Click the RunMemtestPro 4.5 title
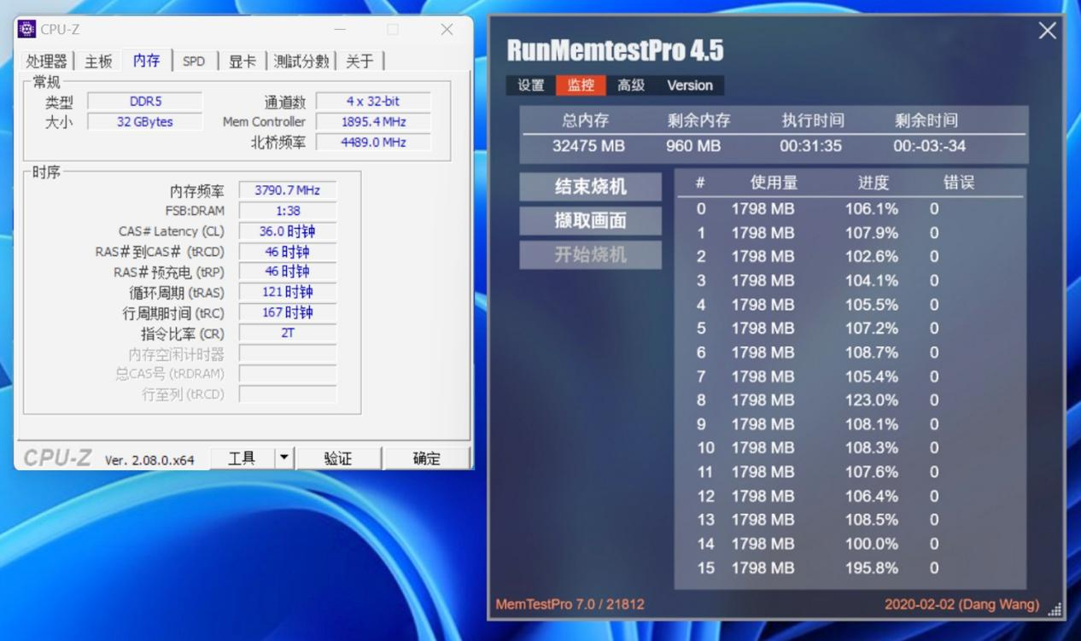 (615, 51)
